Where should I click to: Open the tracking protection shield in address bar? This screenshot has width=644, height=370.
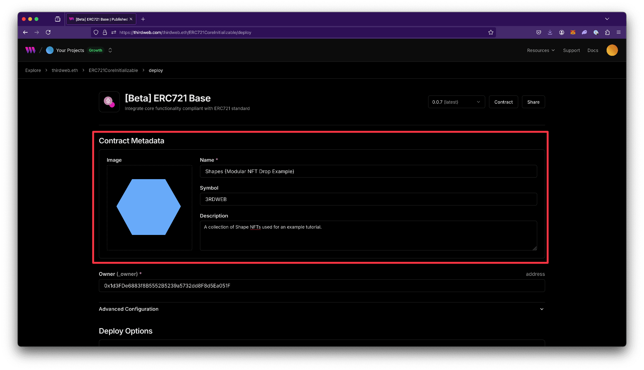(96, 32)
